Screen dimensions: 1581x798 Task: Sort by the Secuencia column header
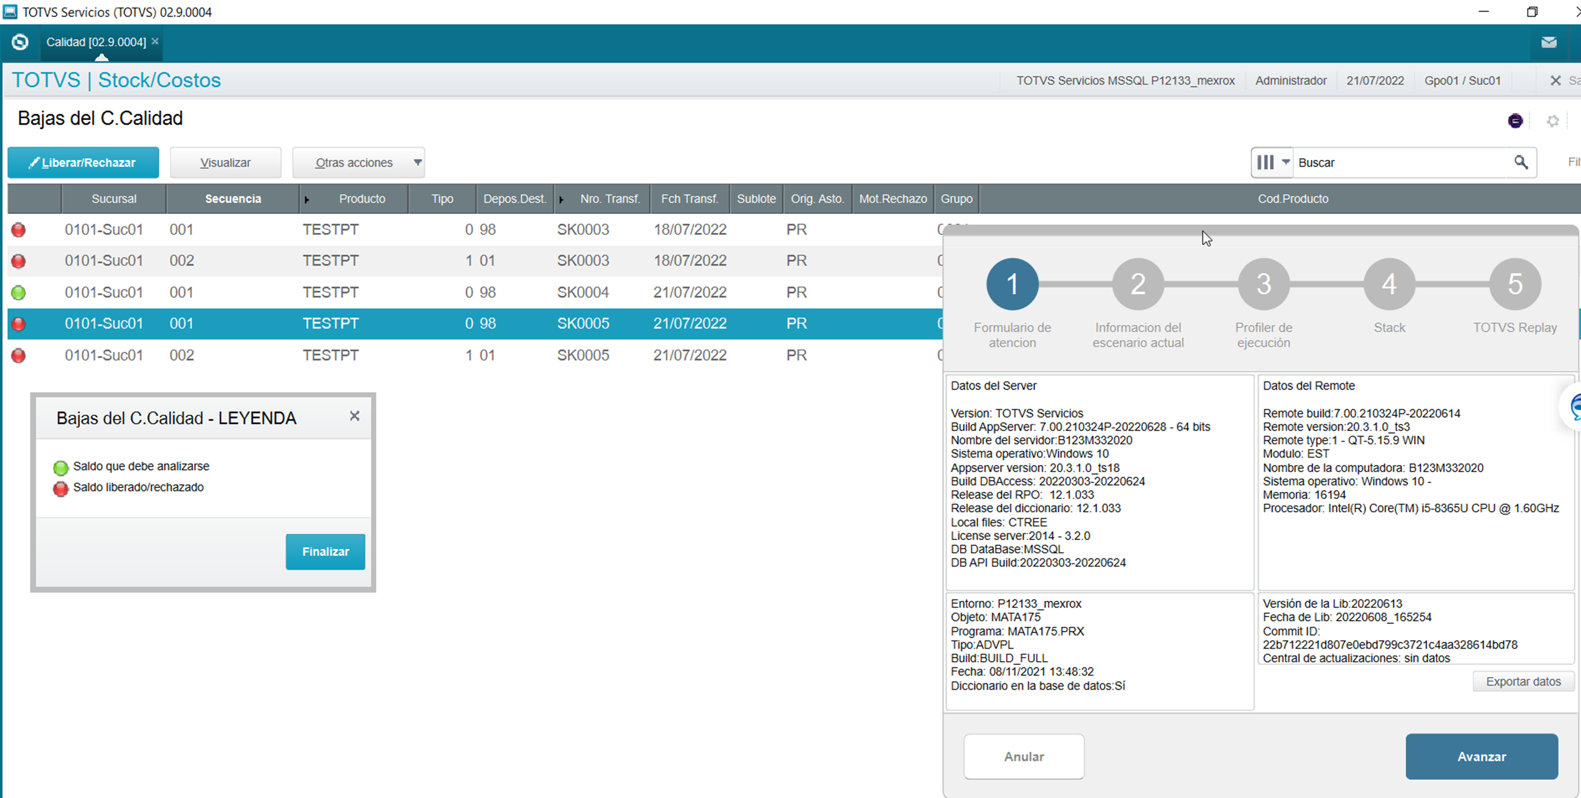click(x=233, y=199)
